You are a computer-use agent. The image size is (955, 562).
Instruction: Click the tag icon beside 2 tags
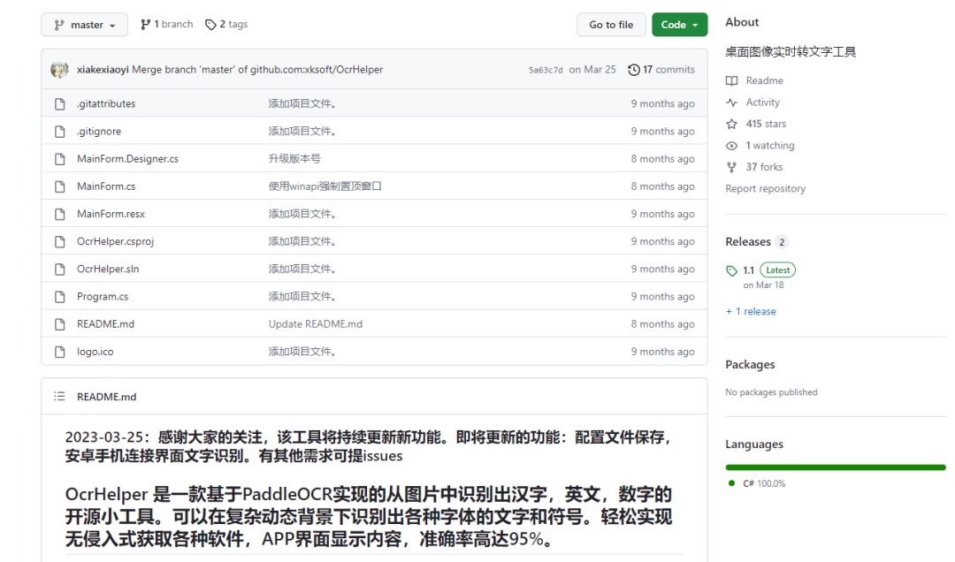(210, 25)
